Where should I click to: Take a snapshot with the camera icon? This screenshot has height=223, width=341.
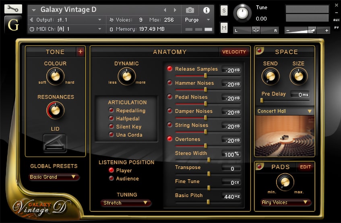tap(190, 10)
